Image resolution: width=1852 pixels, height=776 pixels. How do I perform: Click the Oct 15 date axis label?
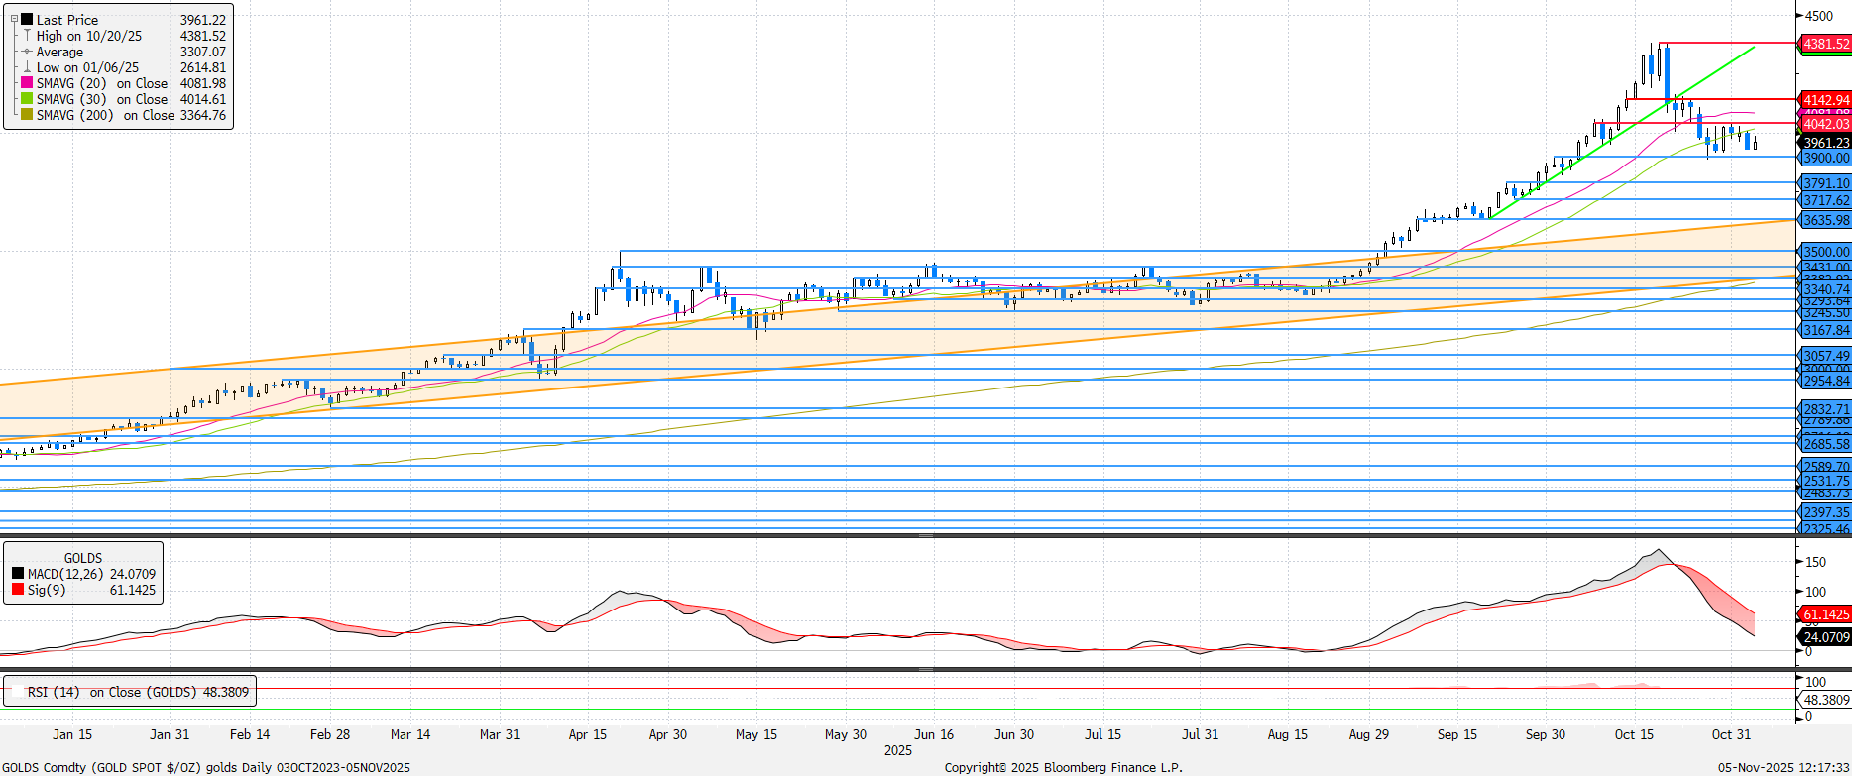coord(1634,734)
